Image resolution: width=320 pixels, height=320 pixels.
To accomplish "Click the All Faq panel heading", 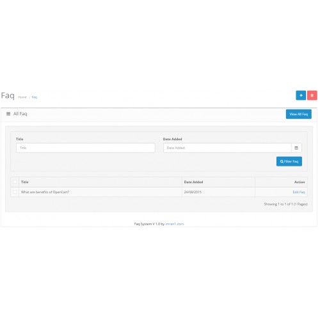I will (20, 114).
